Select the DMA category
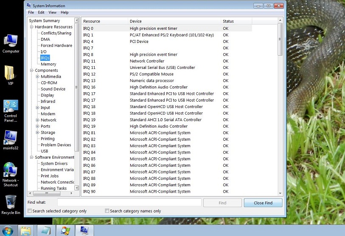Screen dimensions: 345x236 (x=45, y=39)
